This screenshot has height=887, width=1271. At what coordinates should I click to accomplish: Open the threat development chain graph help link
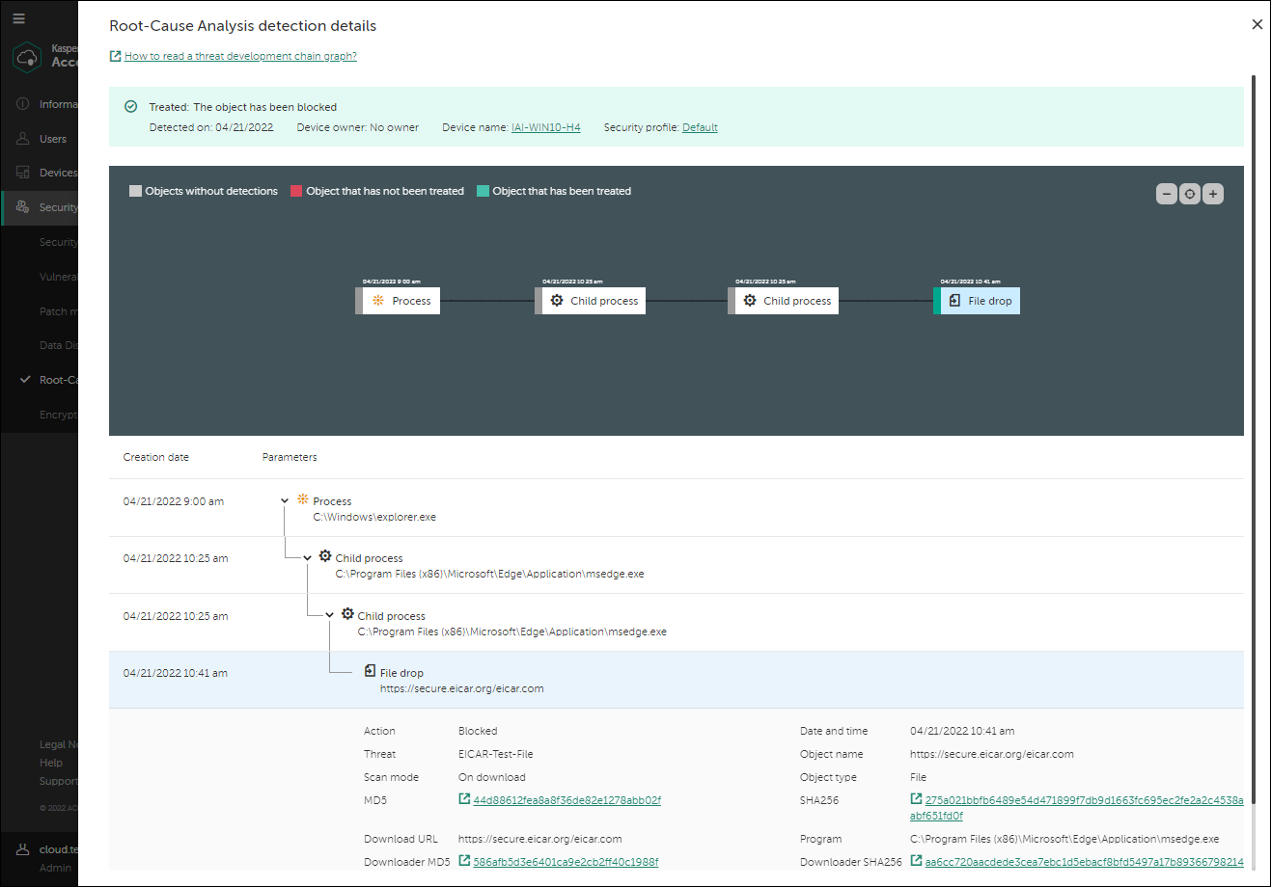click(239, 55)
